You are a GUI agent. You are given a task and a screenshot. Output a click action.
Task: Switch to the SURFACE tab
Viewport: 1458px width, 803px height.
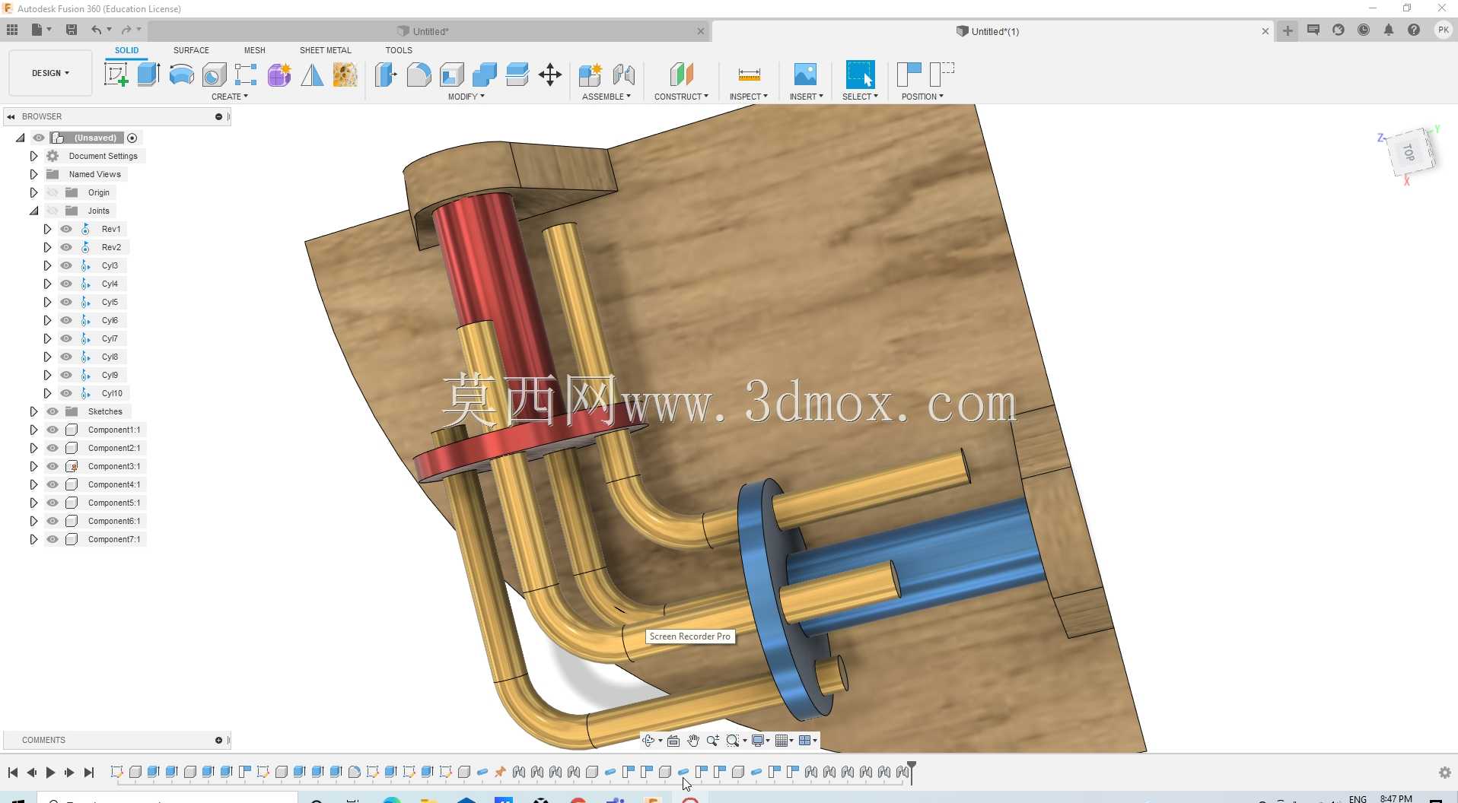click(x=191, y=50)
